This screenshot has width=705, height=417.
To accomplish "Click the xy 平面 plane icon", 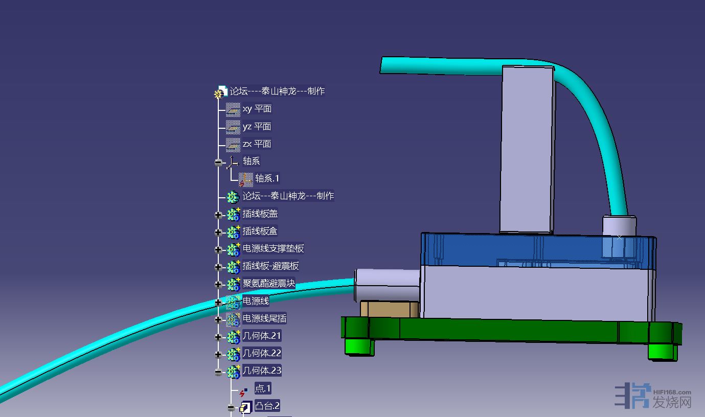I will (x=233, y=109).
